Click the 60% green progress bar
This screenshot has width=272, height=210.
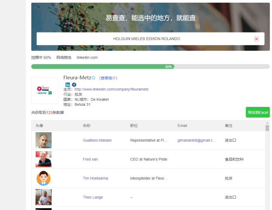tap(103, 66)
